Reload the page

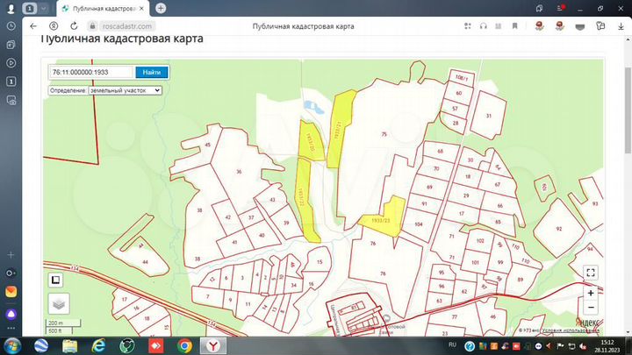(x=71, y=26)
